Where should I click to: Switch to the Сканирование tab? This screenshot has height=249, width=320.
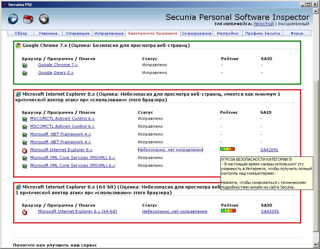(197, 33)
